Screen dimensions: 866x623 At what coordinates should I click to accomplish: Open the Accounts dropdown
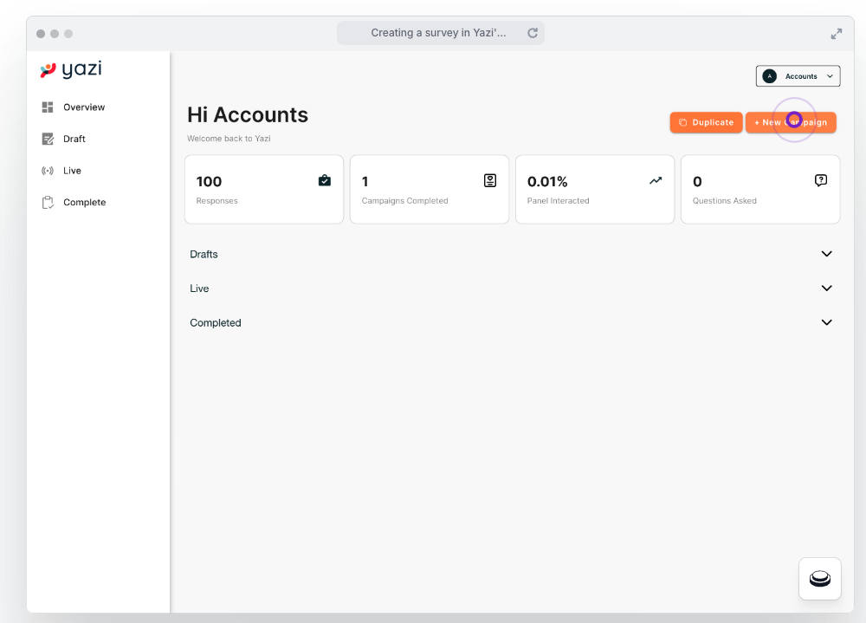click(x=798, y=76)
